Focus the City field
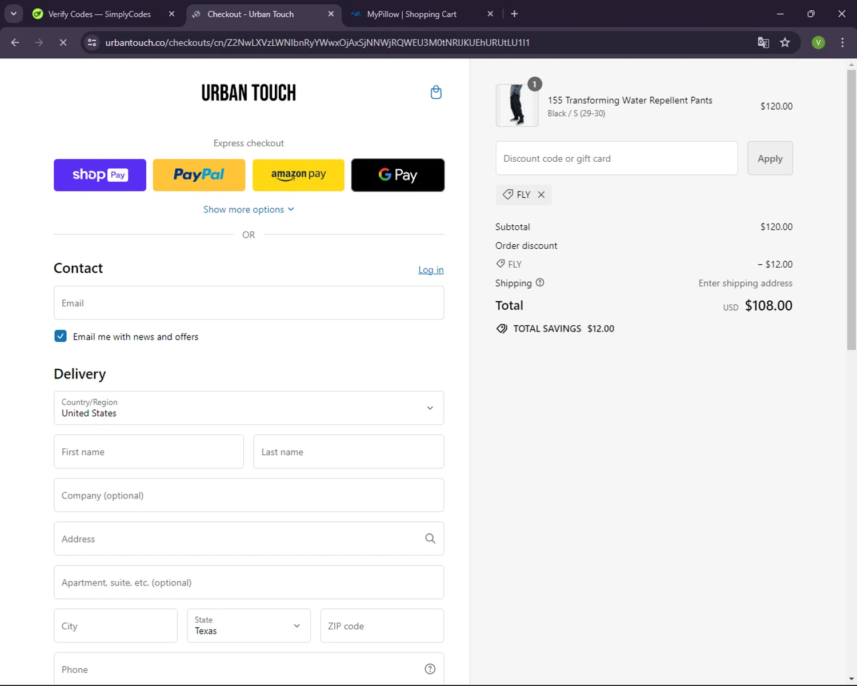This screenshot has height=686, width=857. pyautogui.click(x=115, y=625)
